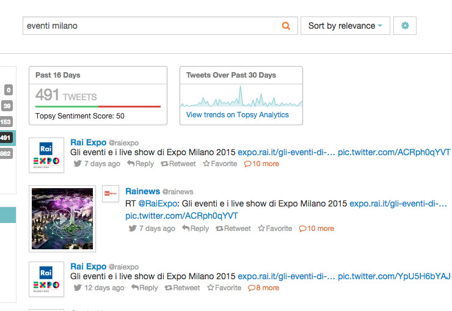Click the orange search magnifier icon

(286, 26)
